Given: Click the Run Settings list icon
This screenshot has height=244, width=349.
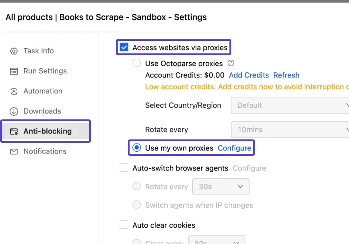Looking at the screenshot, I should (14, 71).
